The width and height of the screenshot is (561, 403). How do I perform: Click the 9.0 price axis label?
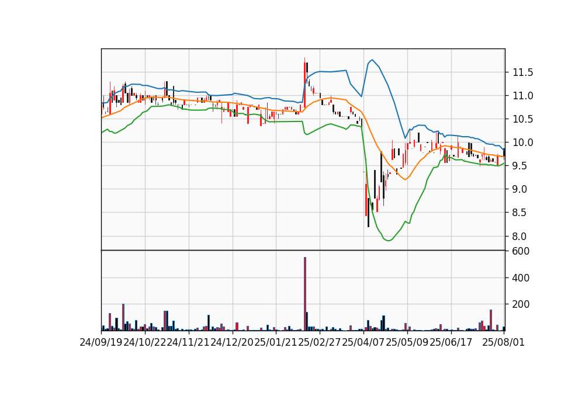(x=520, y=189)
